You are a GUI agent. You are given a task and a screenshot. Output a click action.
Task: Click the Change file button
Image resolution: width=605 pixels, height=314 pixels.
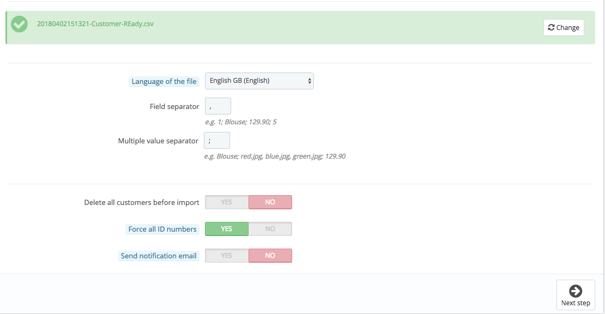pos(564,27)
